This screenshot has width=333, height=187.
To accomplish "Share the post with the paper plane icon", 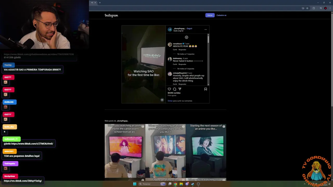I will point(180,89).
